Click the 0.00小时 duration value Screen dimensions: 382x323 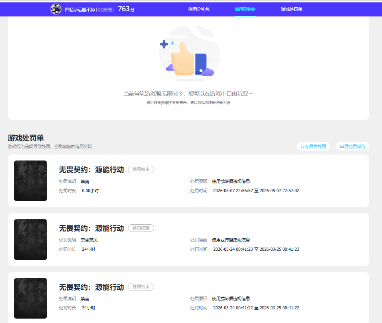click(x=90, y=191)
